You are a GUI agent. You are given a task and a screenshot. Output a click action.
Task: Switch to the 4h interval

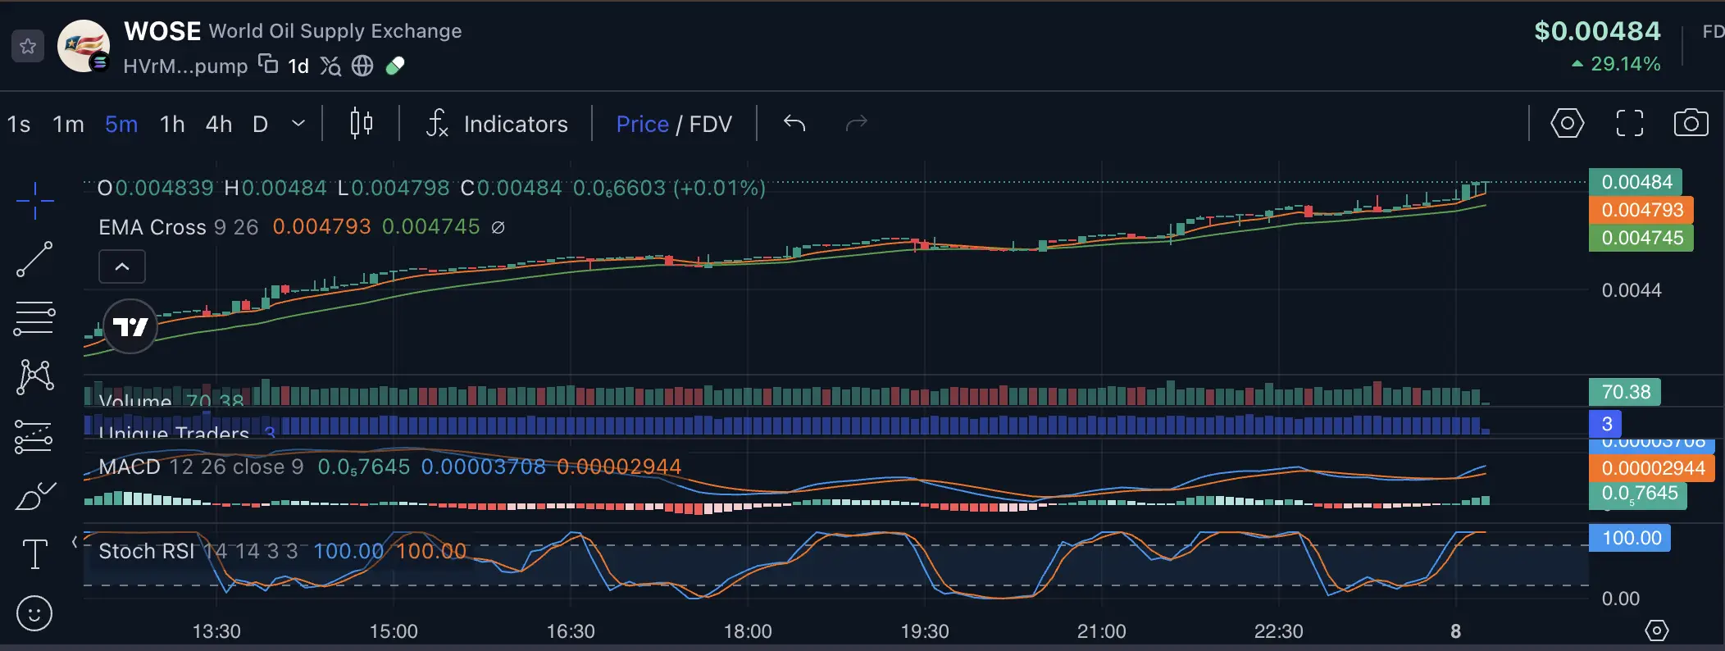pos(219,124)
